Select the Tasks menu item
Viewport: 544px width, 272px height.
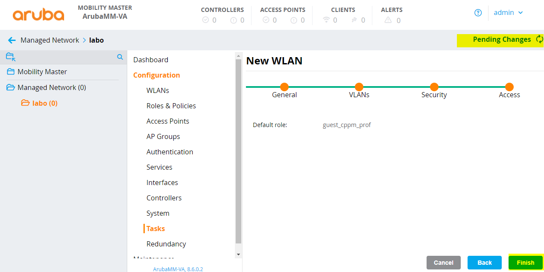coord(155,229)
